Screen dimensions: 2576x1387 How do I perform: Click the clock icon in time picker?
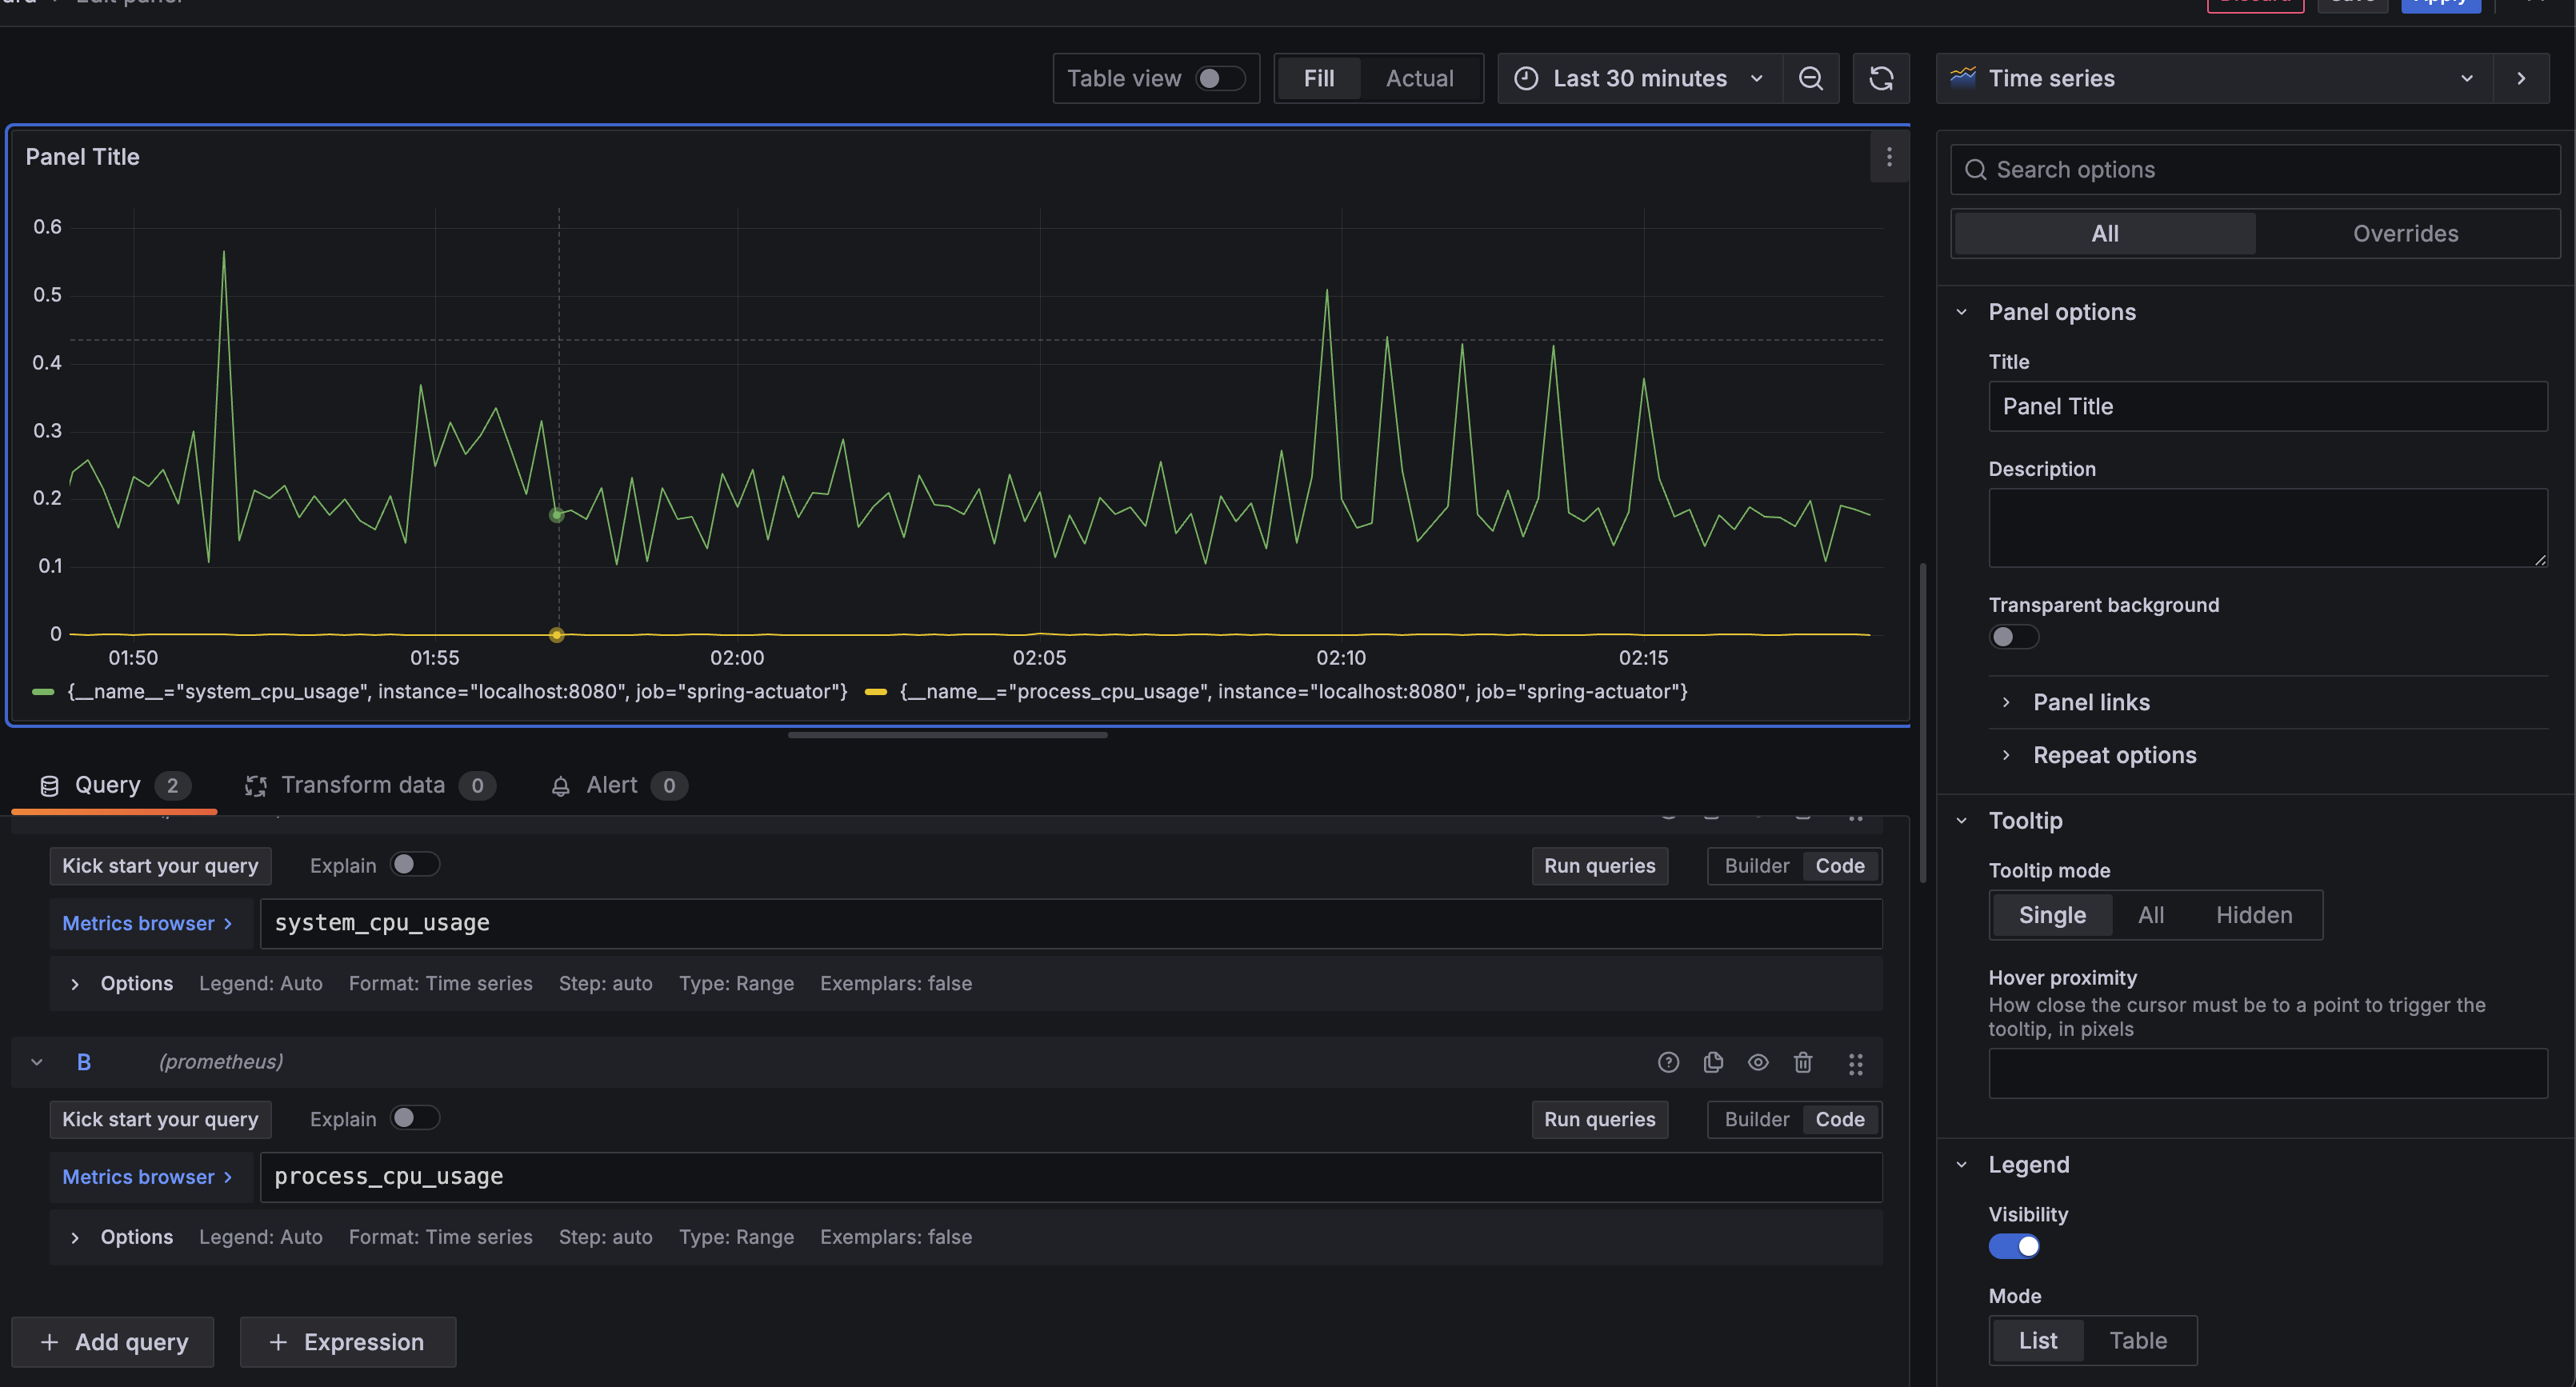[x=1526, y=78]
